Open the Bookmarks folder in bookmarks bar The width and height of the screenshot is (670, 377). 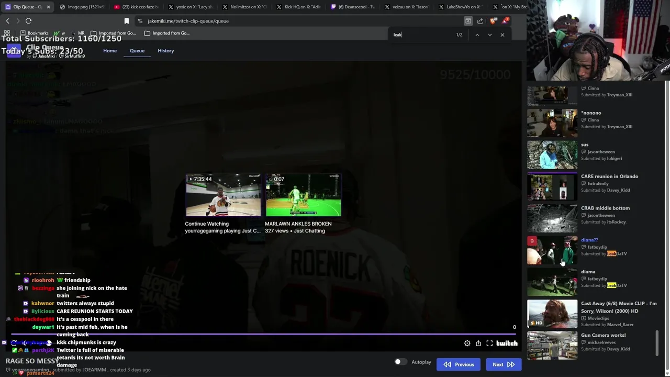coord(34,33)
